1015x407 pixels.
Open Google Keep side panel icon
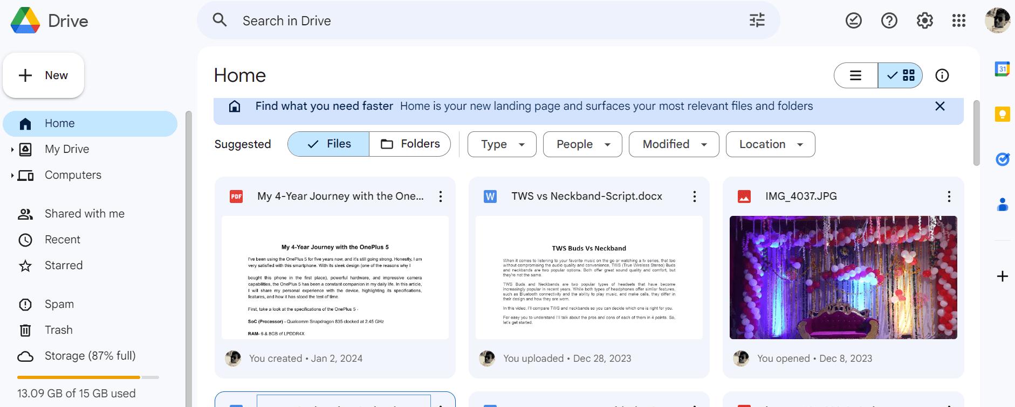click(1002, 114)
